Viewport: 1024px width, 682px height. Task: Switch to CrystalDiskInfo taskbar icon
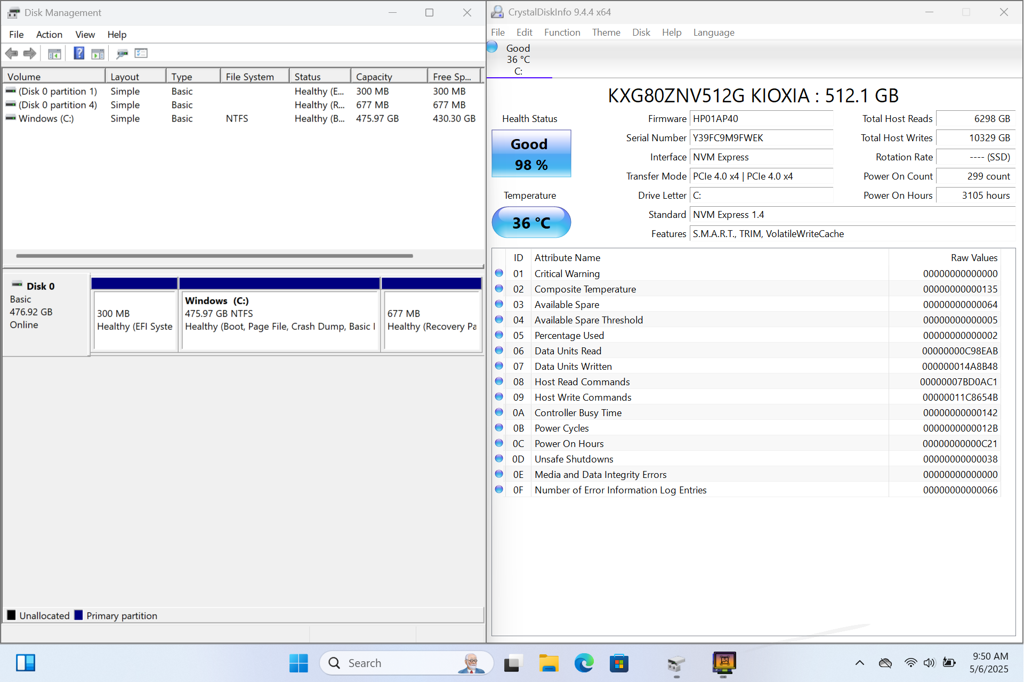tap(724, 663)
